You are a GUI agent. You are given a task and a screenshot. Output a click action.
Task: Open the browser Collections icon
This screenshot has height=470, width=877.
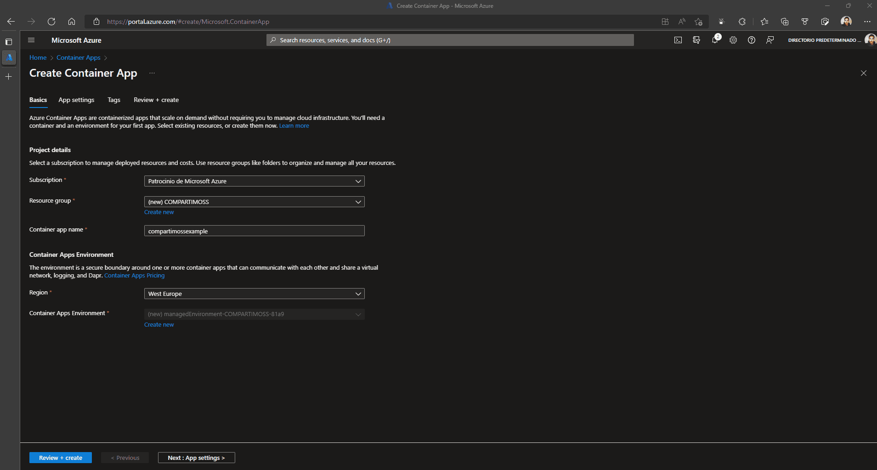point(785,22)
